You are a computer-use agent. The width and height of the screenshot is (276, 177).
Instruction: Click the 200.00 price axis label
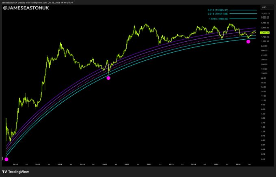coord(265,64)
